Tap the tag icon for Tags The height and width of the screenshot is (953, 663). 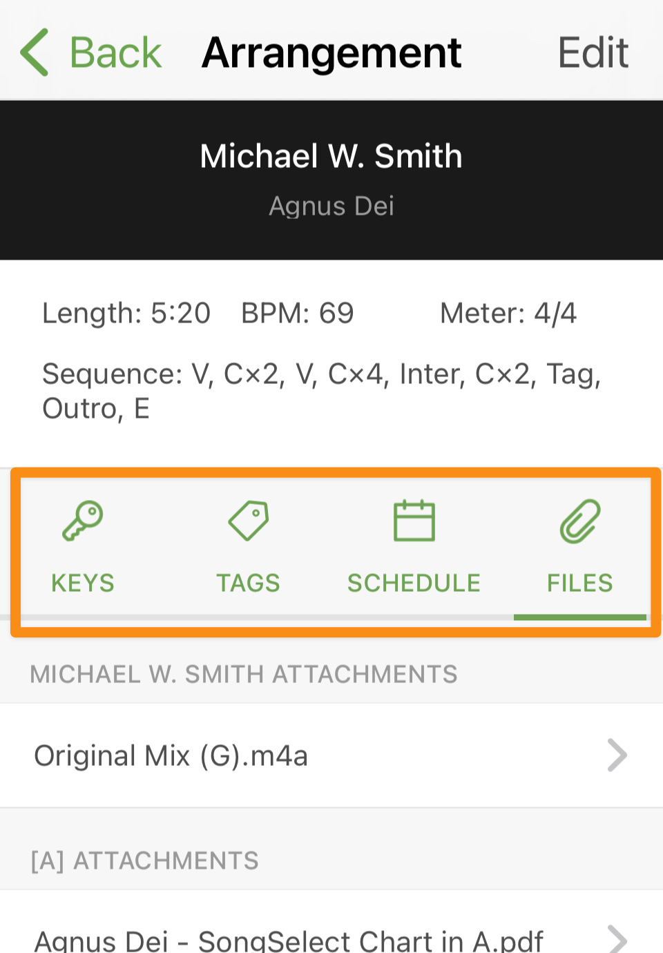[x=249, y=521]
